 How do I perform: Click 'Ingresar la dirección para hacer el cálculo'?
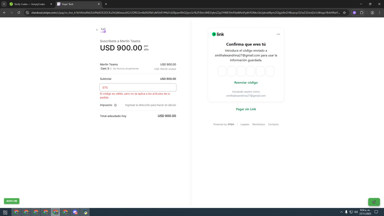[151, 105]
